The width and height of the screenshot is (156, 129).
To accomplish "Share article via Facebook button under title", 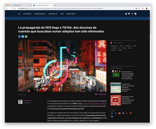I will [x=19, y=36].
